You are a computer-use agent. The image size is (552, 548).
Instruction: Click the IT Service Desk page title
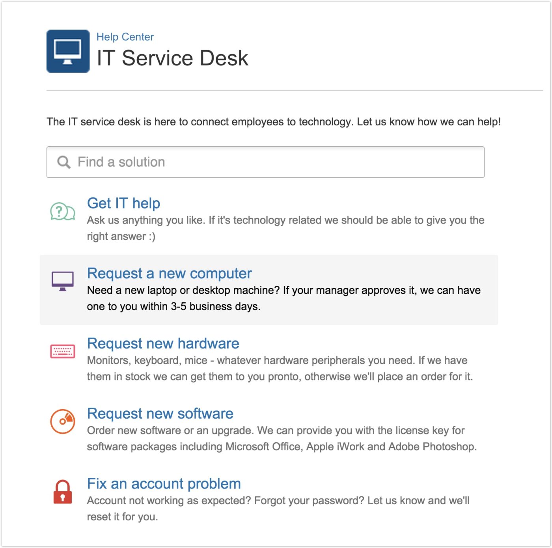click(x=172, y=58)
